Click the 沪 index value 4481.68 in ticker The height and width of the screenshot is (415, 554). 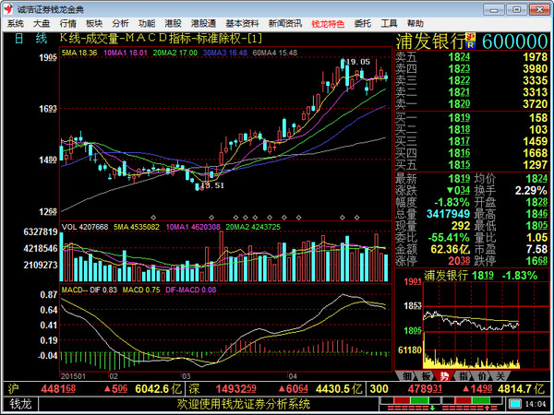tap(58, 389)
